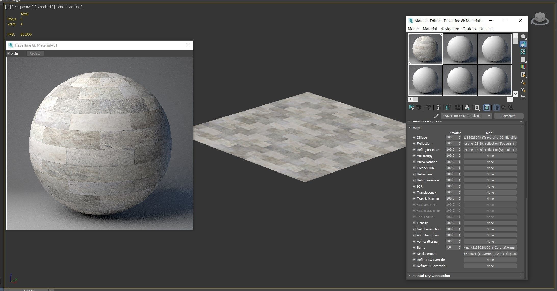Screen dimensions: 557x291
Task: Click the Diffuse amount value field
Action: [452, 137]
